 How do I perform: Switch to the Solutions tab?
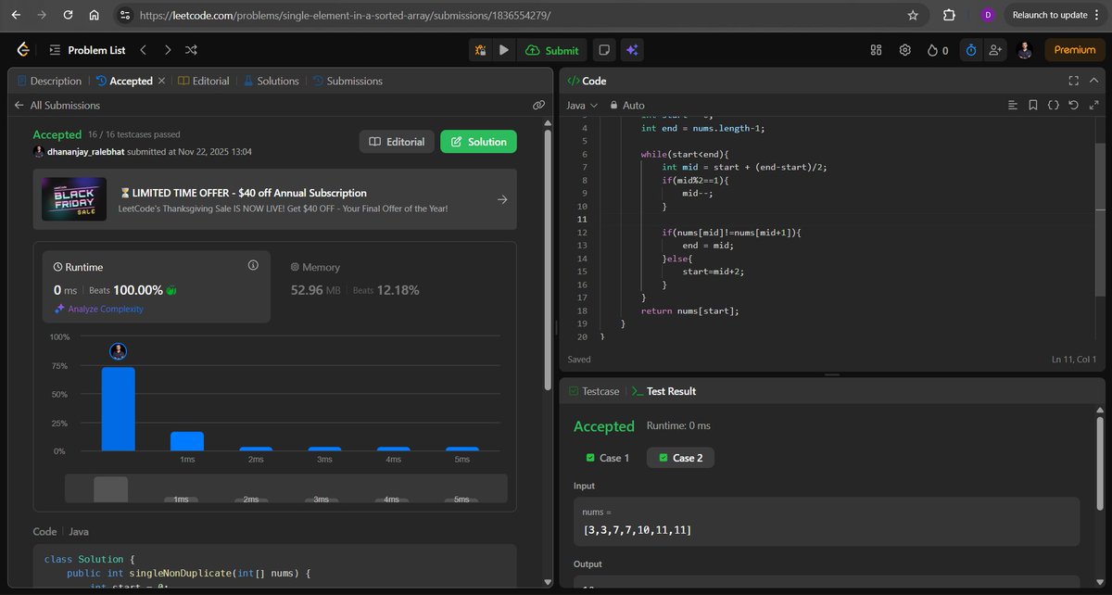(271, 81)
